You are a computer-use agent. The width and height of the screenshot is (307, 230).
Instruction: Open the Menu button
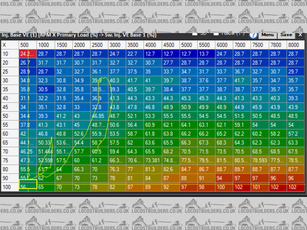[x=267, y=34]
